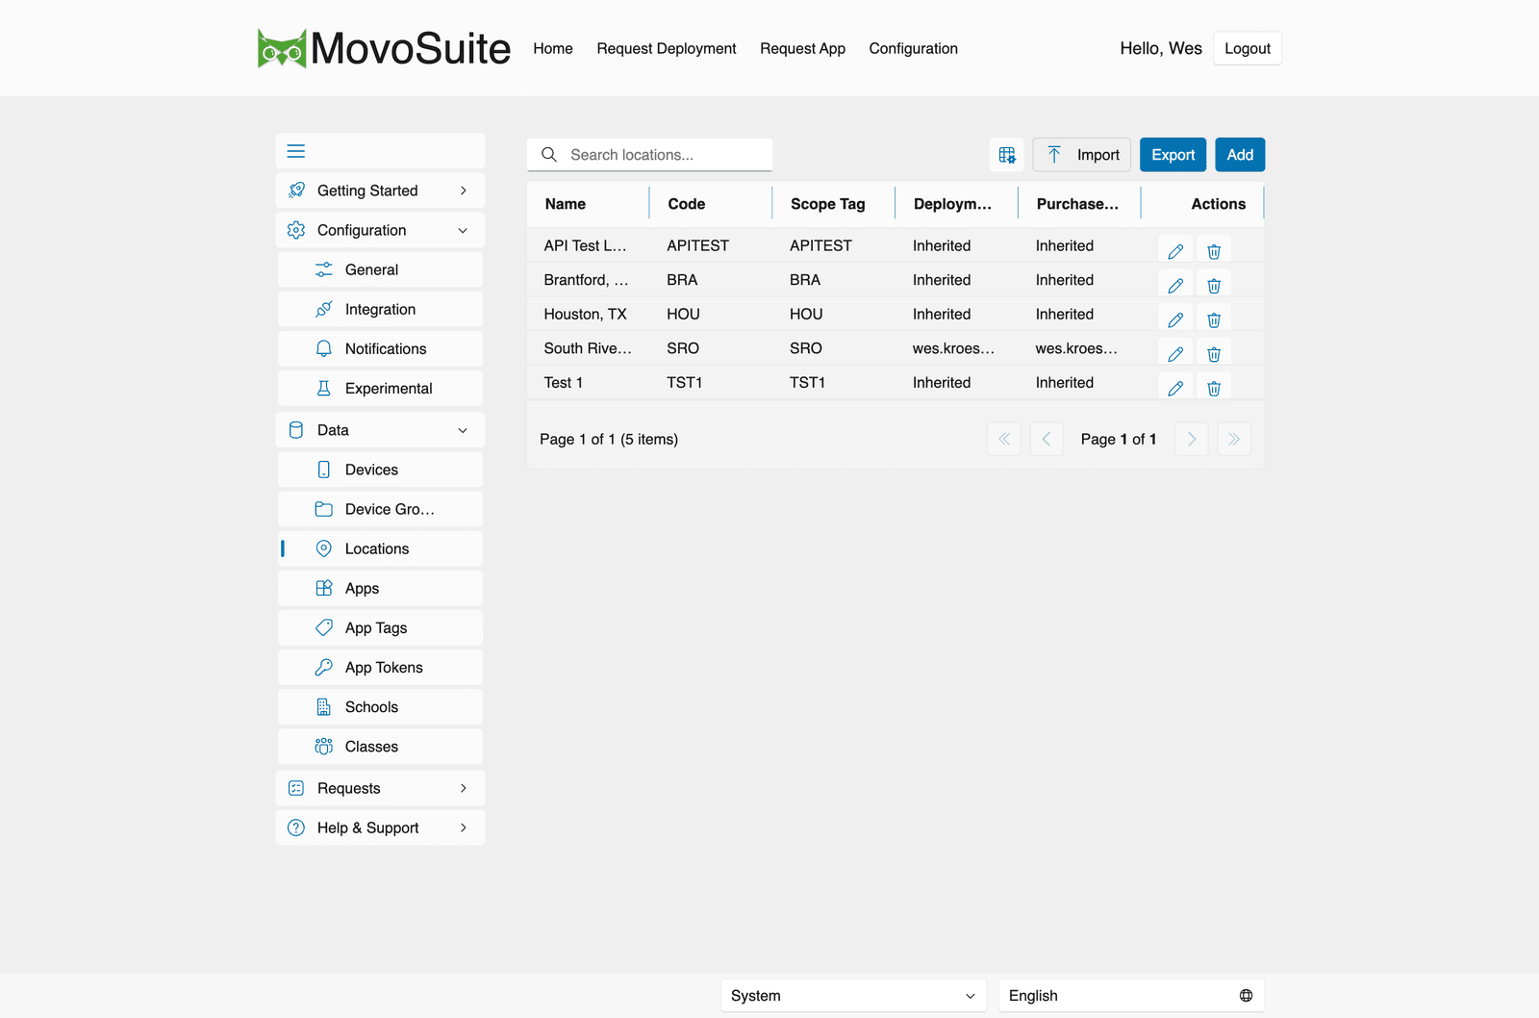Click the globe icon in language selector

point(1246,996)
